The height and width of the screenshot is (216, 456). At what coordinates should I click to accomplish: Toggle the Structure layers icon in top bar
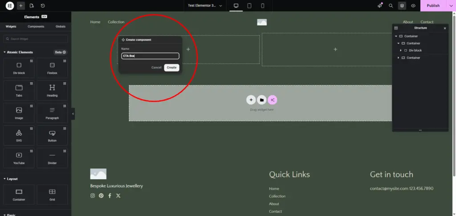(x=402, y=5)
